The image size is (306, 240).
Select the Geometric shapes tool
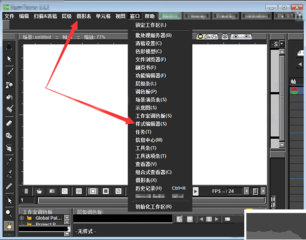(x=9, y=85)
